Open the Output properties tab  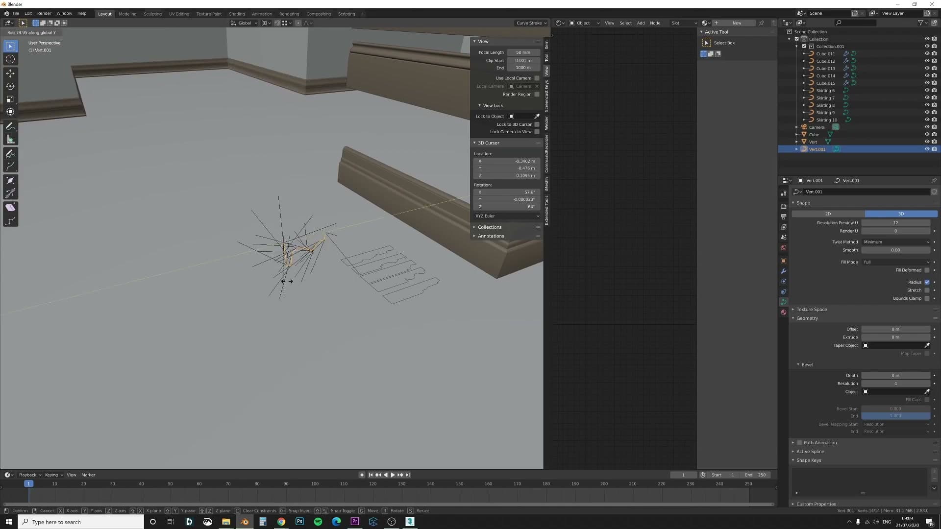pyautogui.click(x=784, y=216)
